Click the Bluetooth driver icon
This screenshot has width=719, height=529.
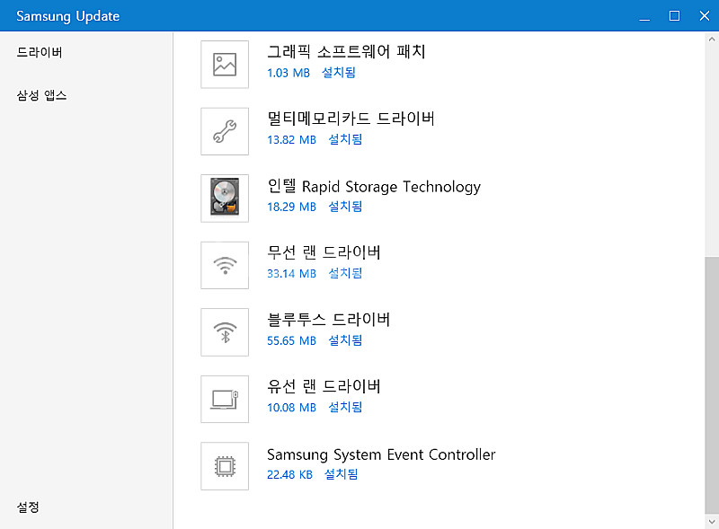click(225, 332)
